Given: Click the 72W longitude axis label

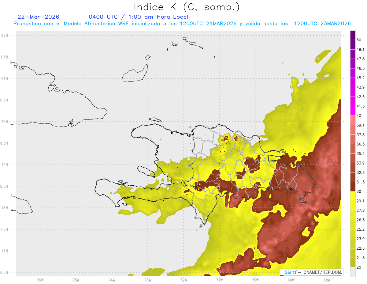Looking at the screenshot, I should tap(183, 280).
